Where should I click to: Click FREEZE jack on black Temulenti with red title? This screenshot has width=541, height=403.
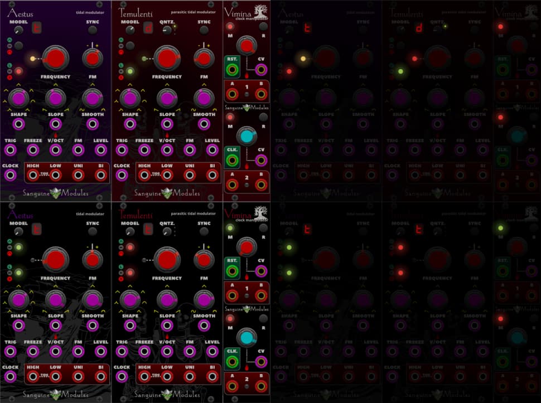point(144,352)
